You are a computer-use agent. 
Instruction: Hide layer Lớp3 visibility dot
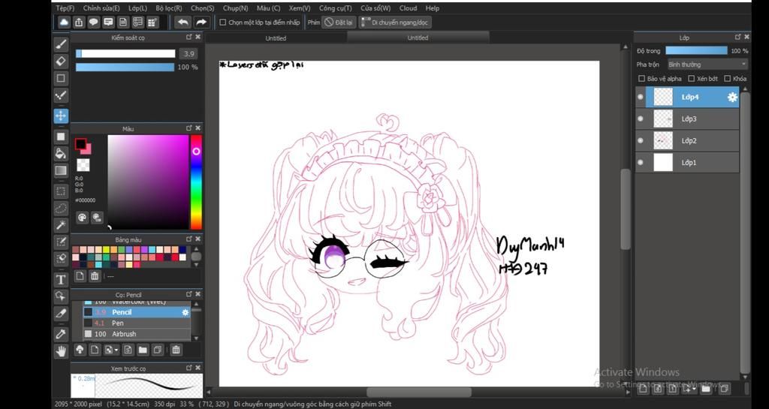click(x=640, y=119)
